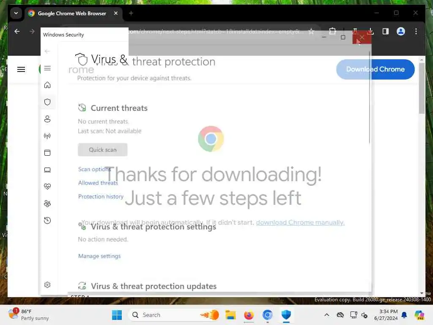Click download Chrome manually link
The height and width of the screenshot is (325, 433).
pos(300,223)
